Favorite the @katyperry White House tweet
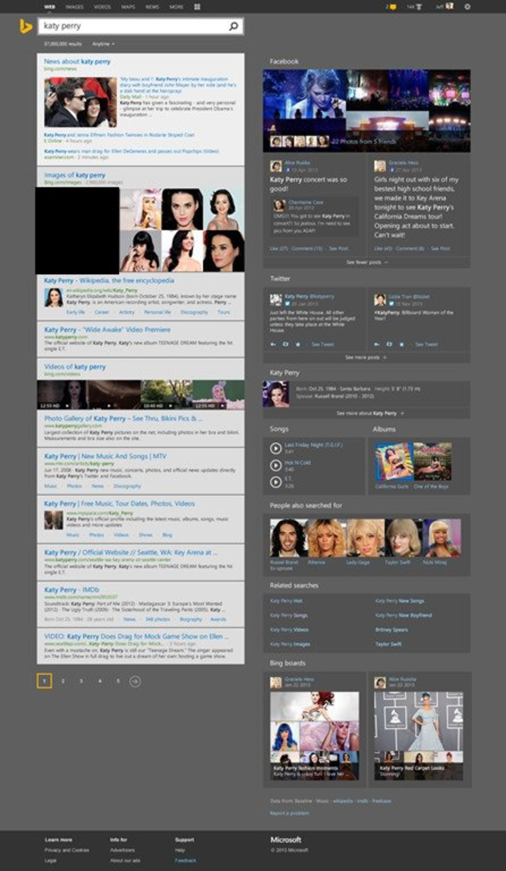The width and height of the screenshot is (506, 871). tap(298, 344)
